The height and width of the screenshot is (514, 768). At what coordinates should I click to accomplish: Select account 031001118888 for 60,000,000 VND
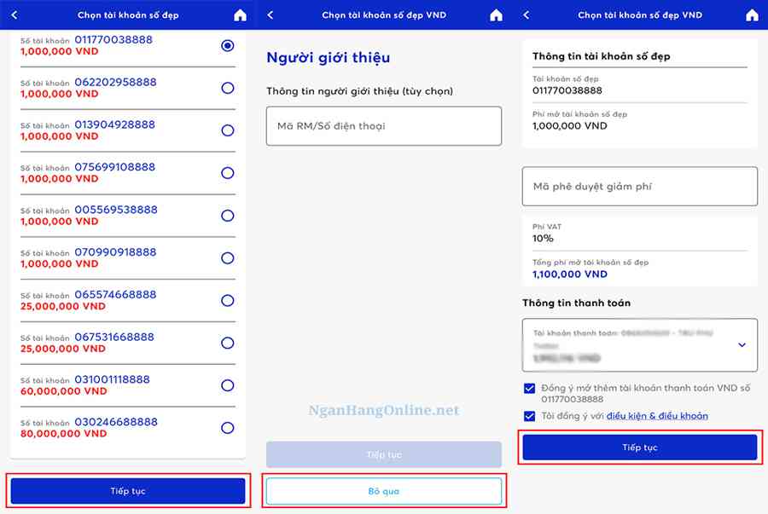(x=227, y=385)
